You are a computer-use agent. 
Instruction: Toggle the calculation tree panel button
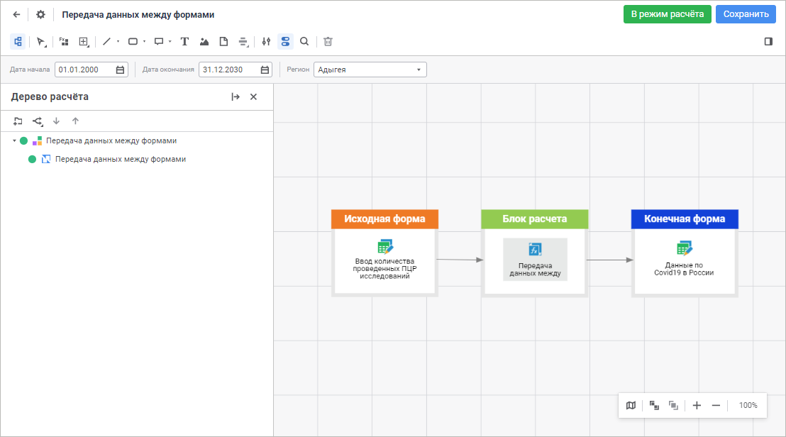(x=18, y=42)
